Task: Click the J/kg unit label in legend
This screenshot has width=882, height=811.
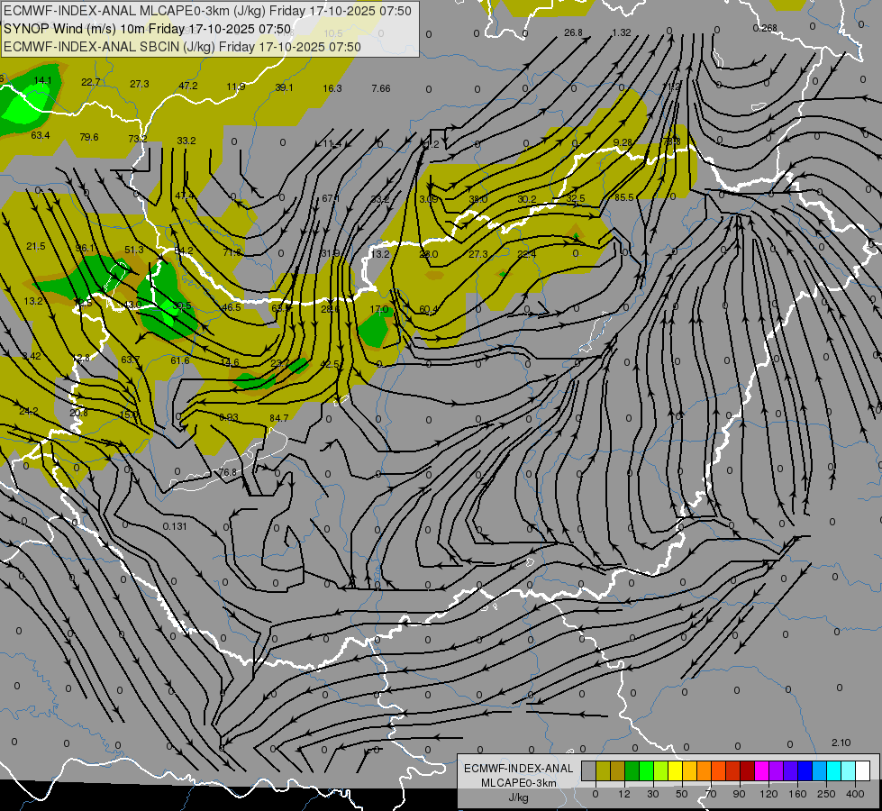Action: coord(519,797)
